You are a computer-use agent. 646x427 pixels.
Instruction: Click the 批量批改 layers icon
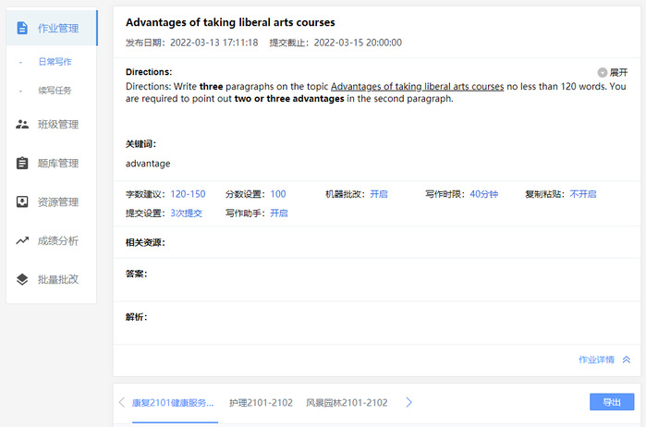tap(23, 279)
